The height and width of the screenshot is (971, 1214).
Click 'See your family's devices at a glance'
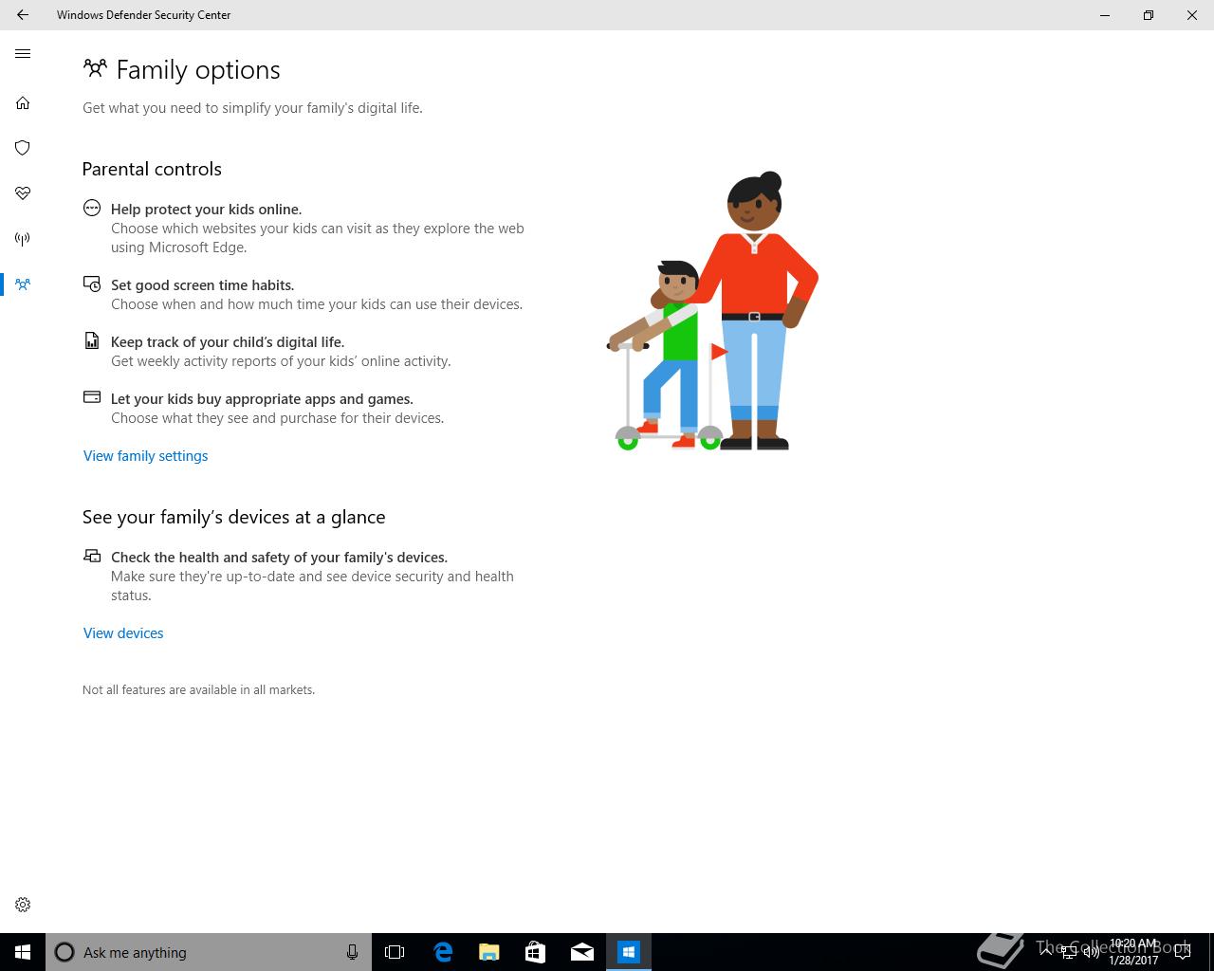(x=234, y=517)
